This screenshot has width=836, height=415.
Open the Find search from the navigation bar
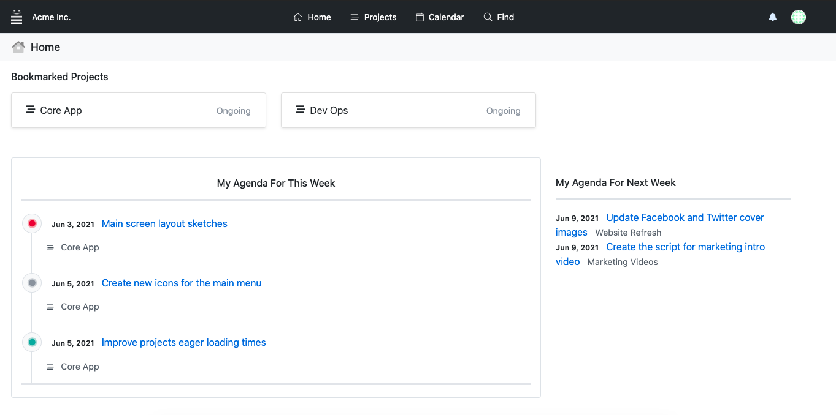499,17
